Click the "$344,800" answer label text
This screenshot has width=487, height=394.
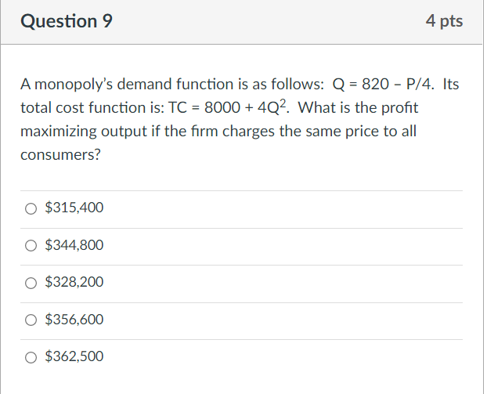[74, 245]
